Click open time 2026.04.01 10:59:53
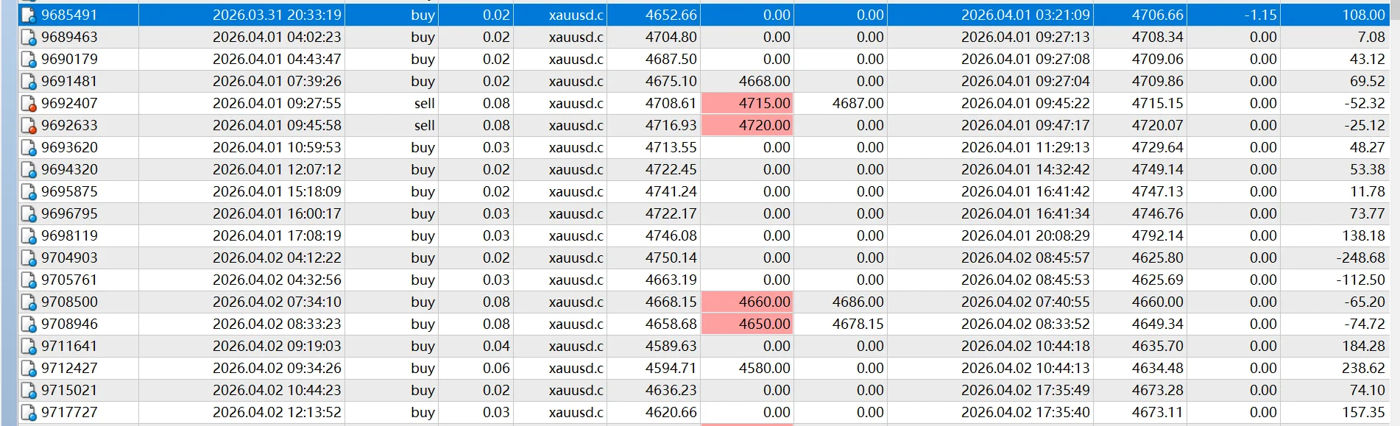The height and width of the screenshot is (426, 1400). pyautogui.click(x=277, y=147)
